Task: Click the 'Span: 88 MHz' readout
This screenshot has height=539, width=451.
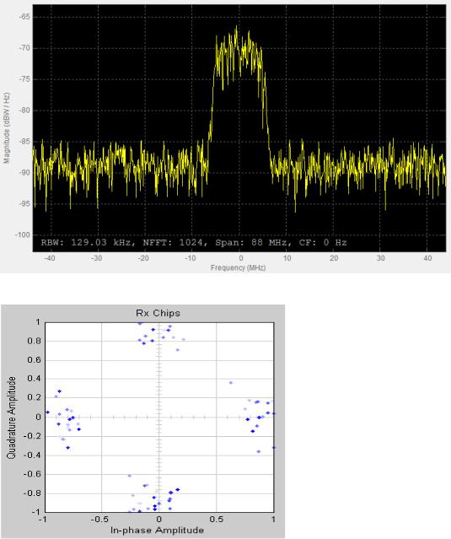Action: coord(252,242)
